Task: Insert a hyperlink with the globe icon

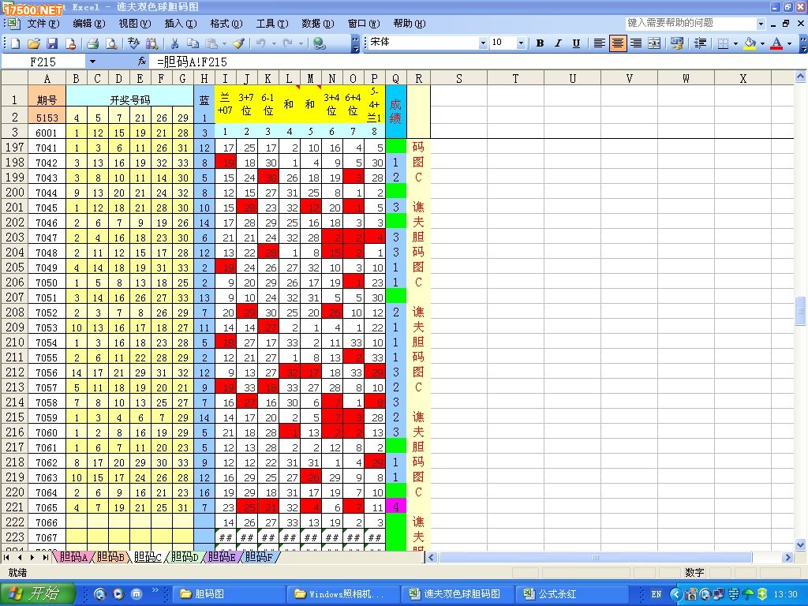Action: [x=320, y=43]
